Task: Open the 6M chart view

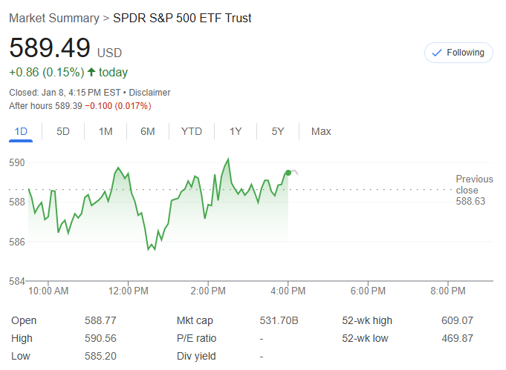Action: tap(148, 131)
